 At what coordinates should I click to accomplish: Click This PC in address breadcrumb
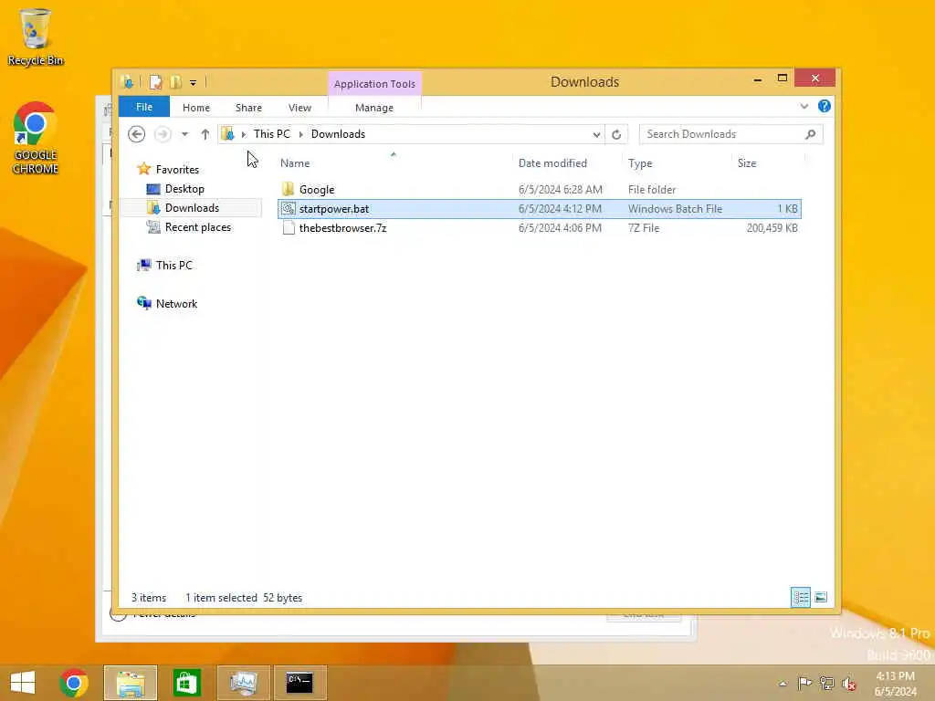coord(272,134)
